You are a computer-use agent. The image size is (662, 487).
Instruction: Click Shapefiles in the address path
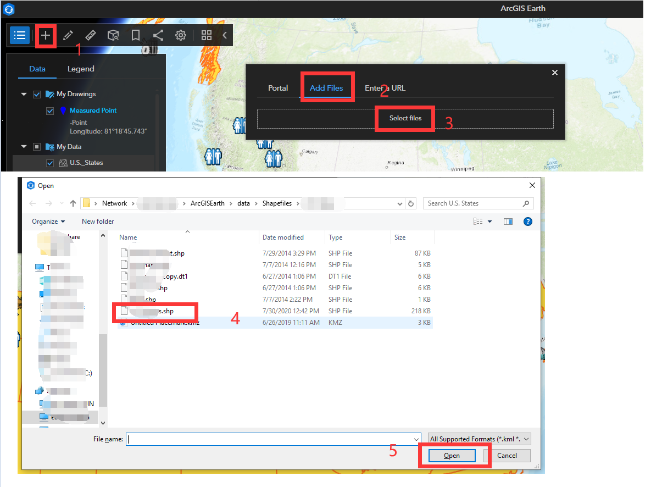276,203
